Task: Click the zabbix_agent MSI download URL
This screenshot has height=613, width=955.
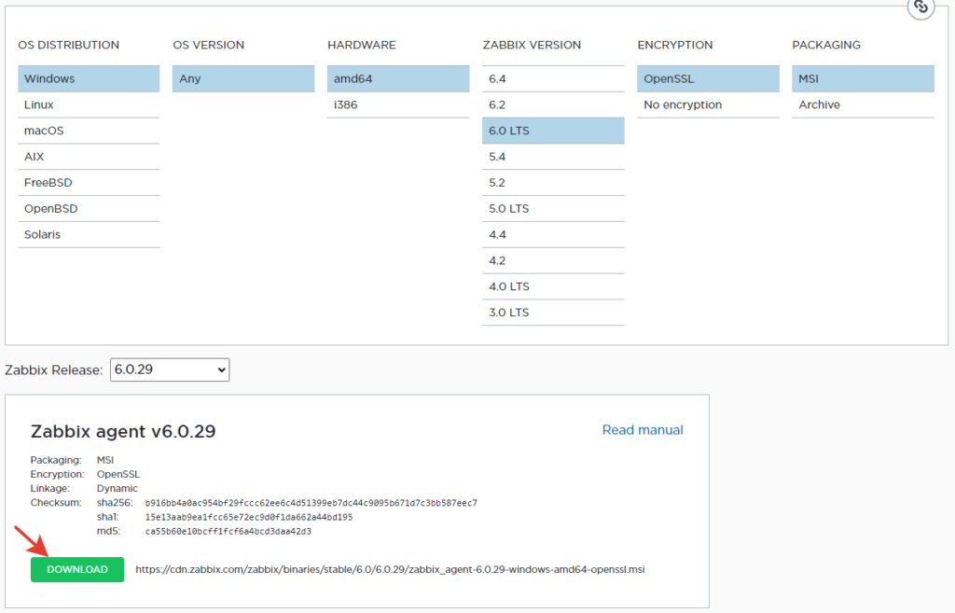Action: 390,570
